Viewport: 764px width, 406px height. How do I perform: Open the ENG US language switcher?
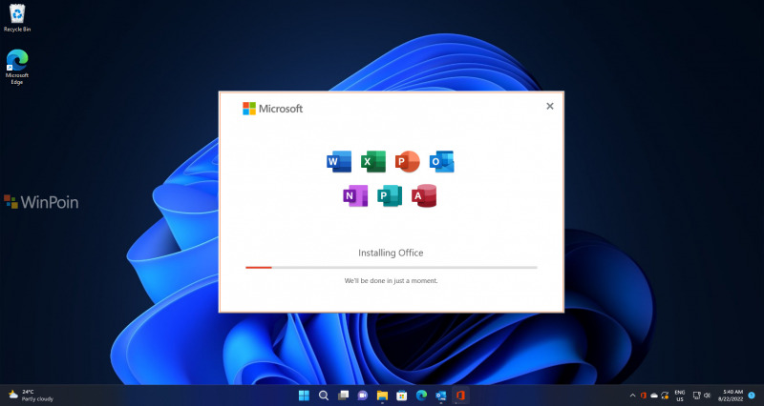click(x=680, y=395)
